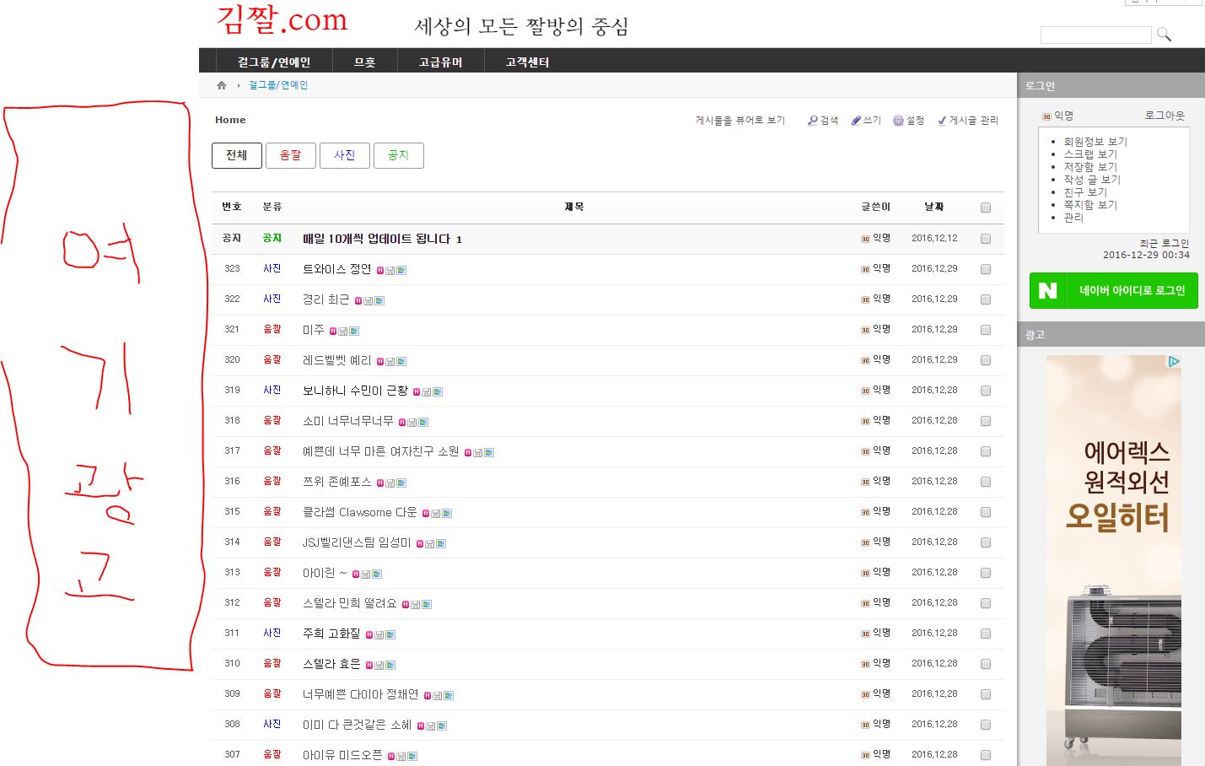Check the box for post 323 트와이스 정연

click(986, 269)
